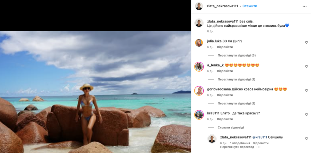
Task: Open the @kra3111 mention link
Action: click(x=260, y=137)
